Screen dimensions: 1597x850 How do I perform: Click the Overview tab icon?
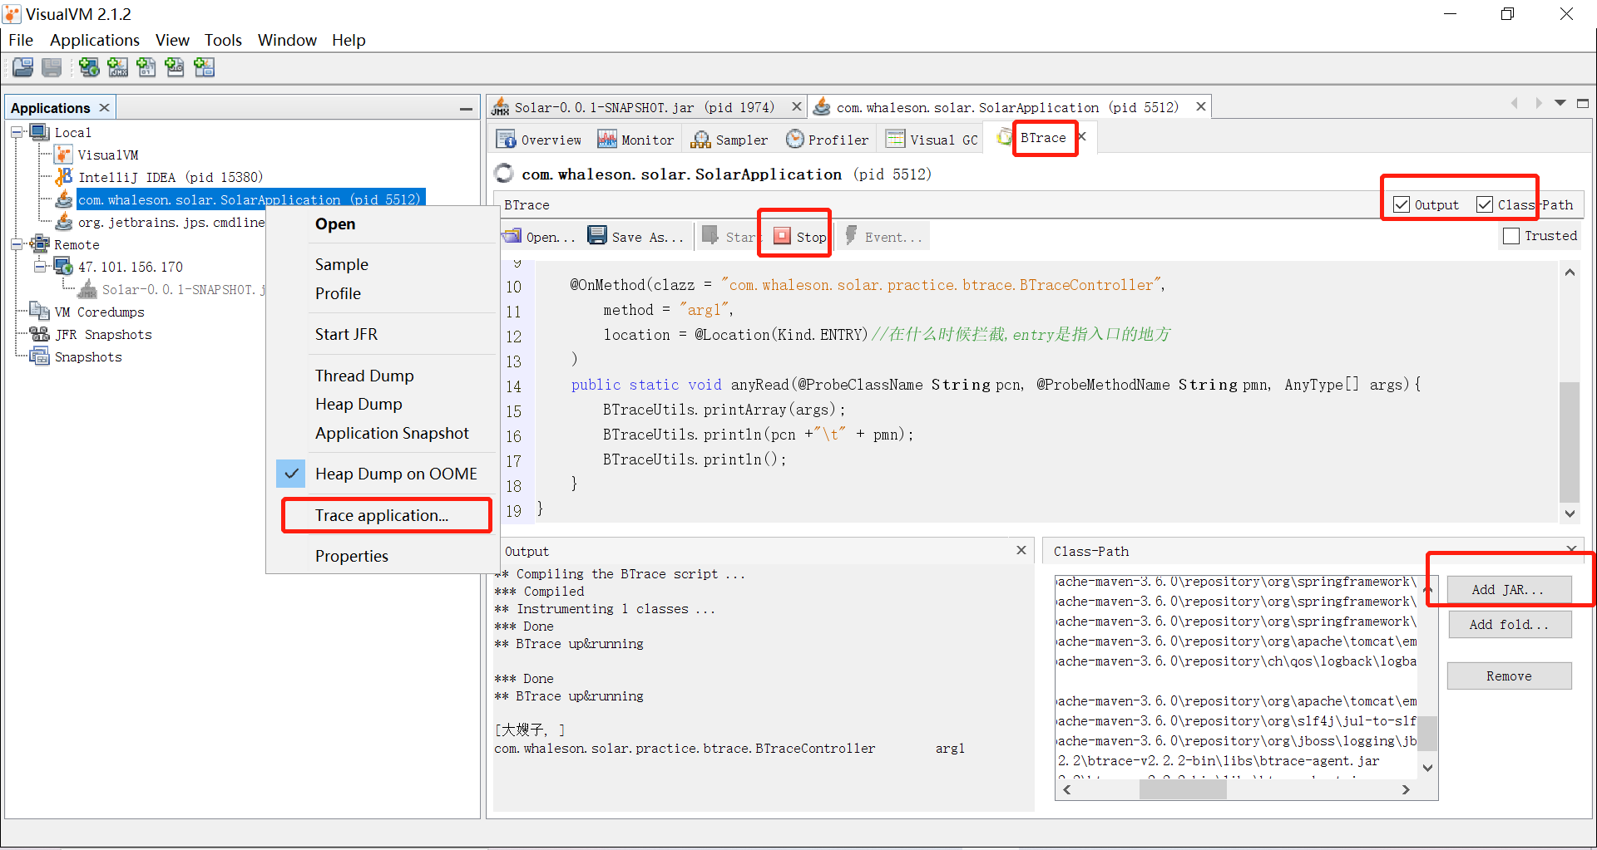click(506, 139)
